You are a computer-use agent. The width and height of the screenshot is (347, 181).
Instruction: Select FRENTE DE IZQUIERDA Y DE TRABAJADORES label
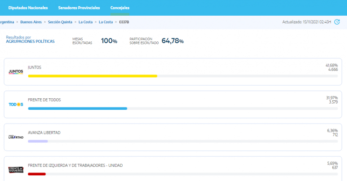click(75, 165)
